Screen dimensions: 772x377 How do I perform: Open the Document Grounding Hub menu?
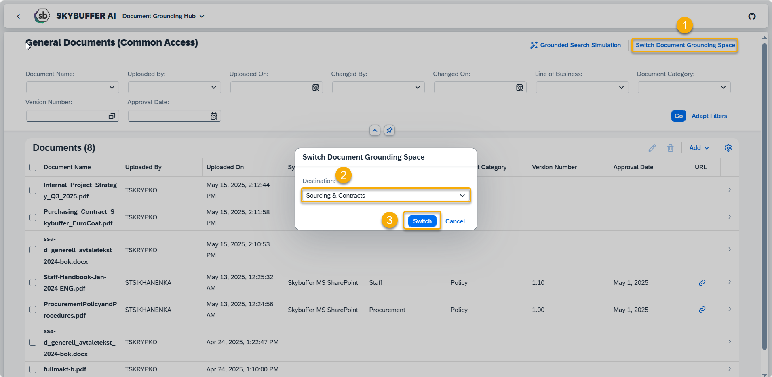[x=163, y=16]
